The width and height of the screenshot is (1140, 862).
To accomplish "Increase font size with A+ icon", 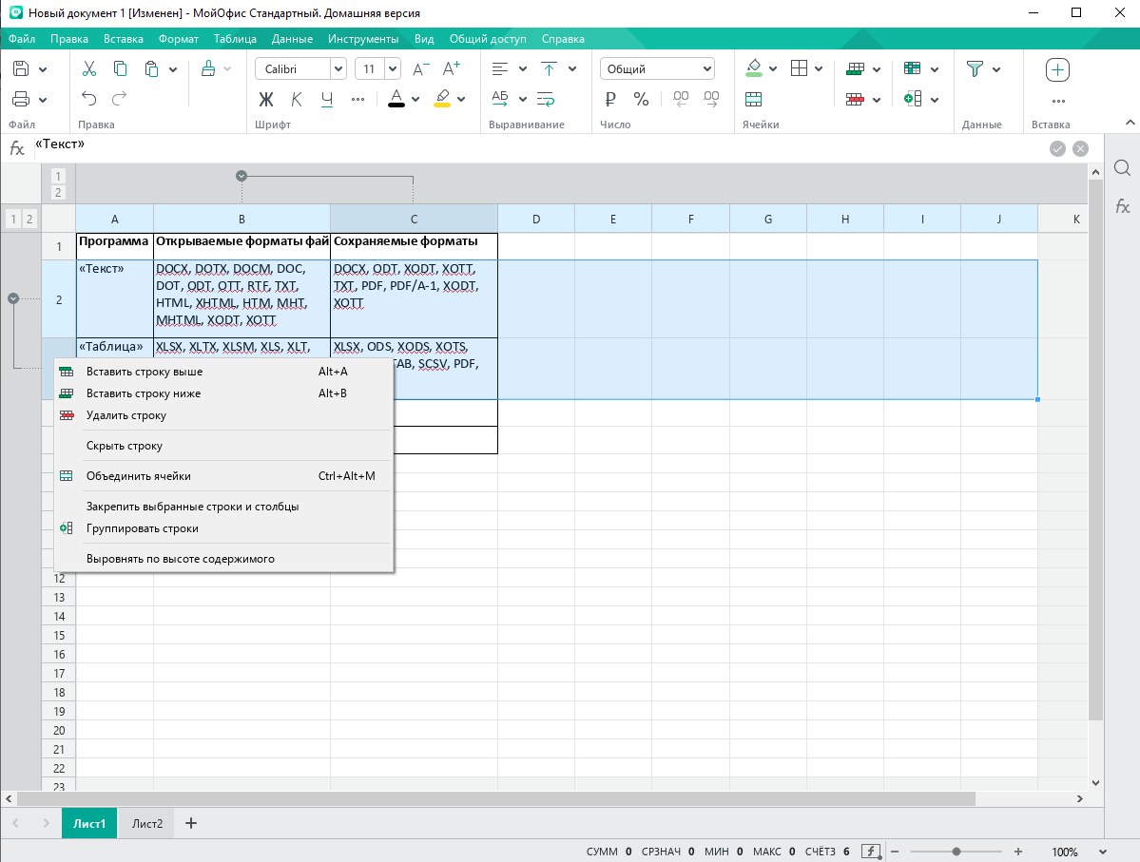I will pyautogui.click(x=452, y=69).
